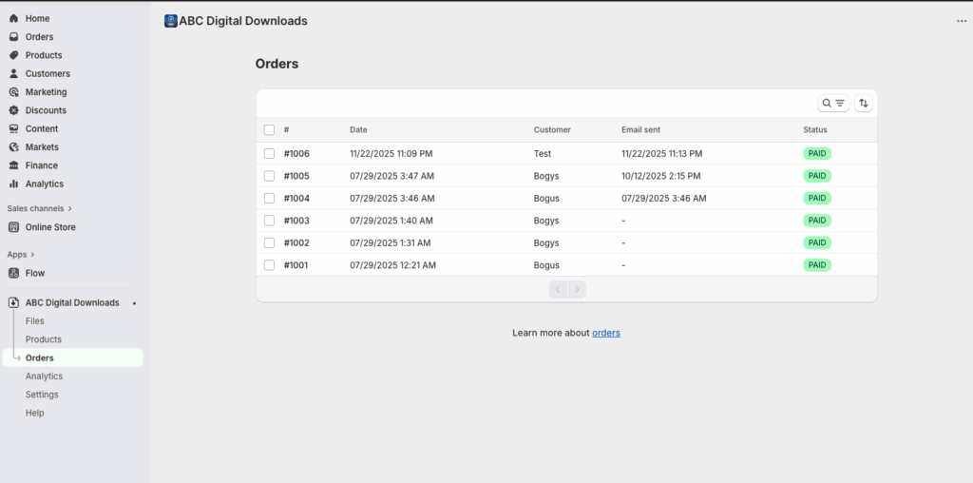The height and width of the screenshot is (483, 973).
Task: Toggle the select-all orders checkbox
Action: tap(269, 129)
